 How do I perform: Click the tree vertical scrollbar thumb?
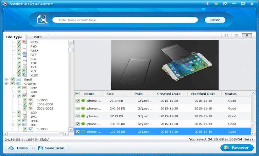tap(71, 50)
